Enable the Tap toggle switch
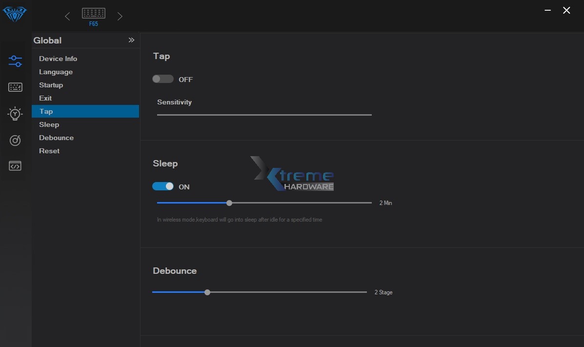The image size is (584, 347). click(x=163, y=79)
